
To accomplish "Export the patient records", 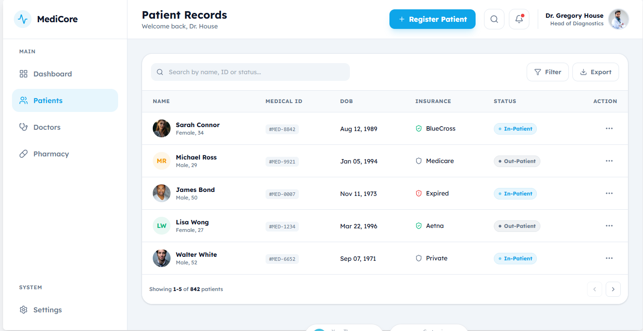I will tap(595, 72).
